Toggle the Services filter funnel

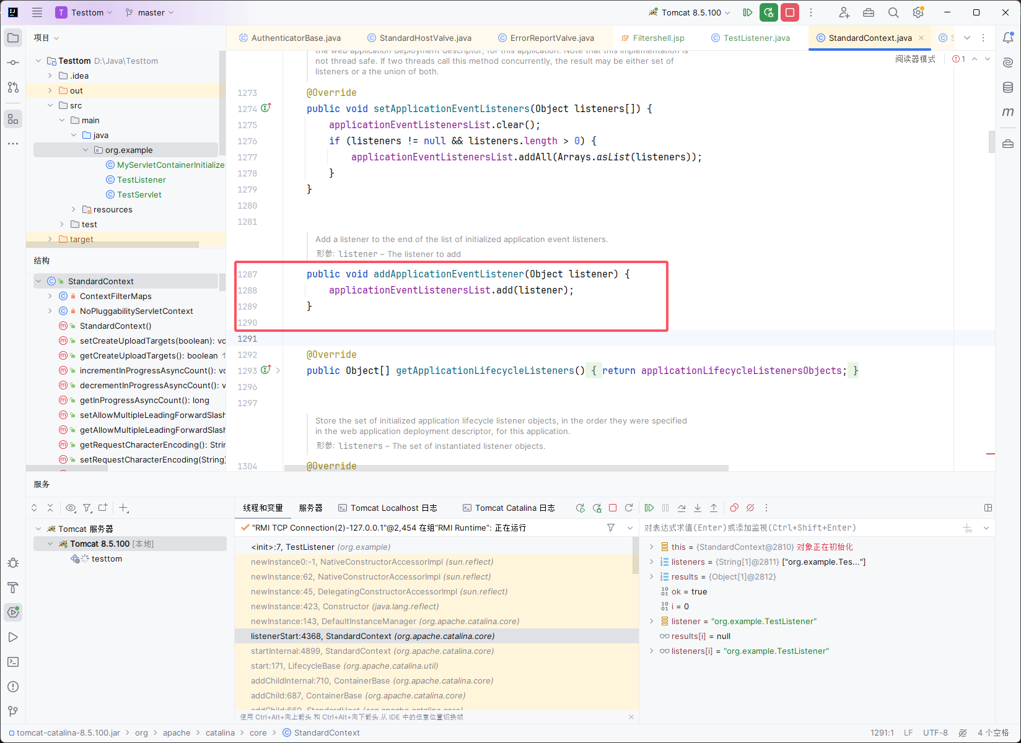87,508
